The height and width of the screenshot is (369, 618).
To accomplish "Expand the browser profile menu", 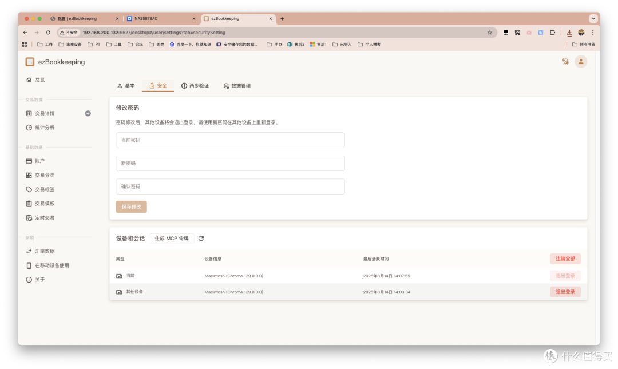I will click(x=580, y=33).
